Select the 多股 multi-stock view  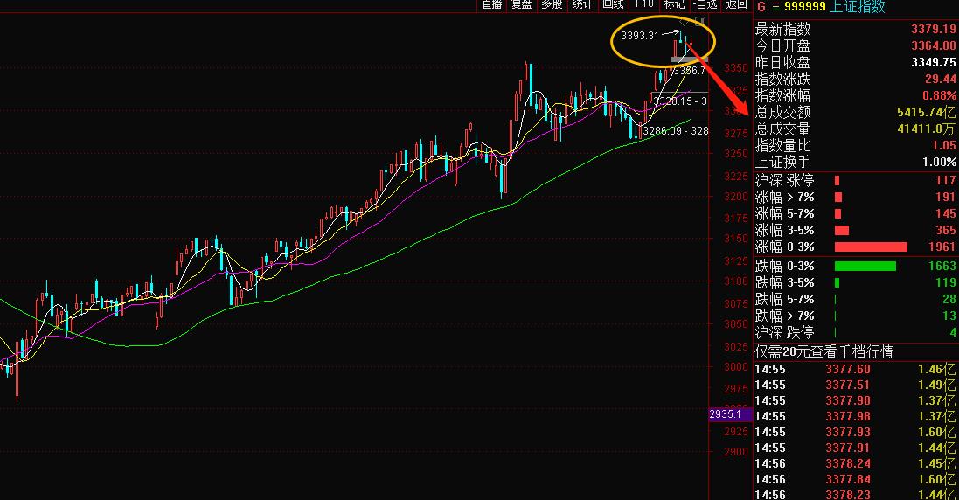[552, 5]
